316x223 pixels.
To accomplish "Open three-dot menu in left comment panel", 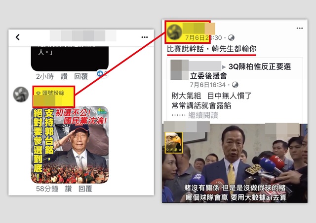I will coord(145,37).
